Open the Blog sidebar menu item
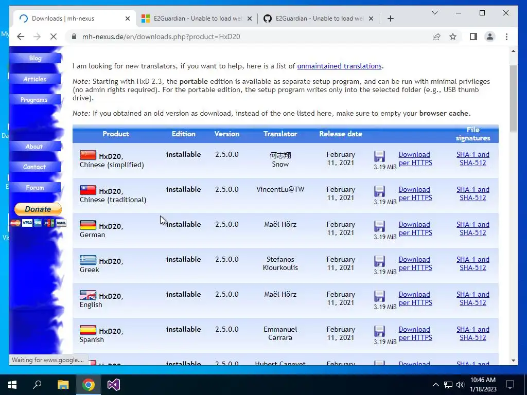Screen dimensions: 527x395 pos(35,58)
